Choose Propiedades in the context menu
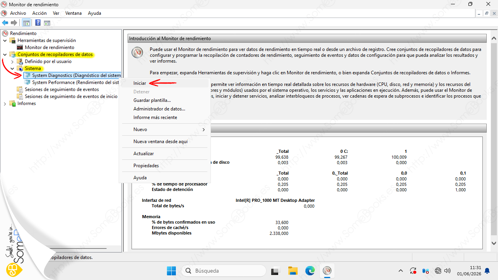This screenshot has height=280, width=498. pyautogui.click(x=165, y=166)
